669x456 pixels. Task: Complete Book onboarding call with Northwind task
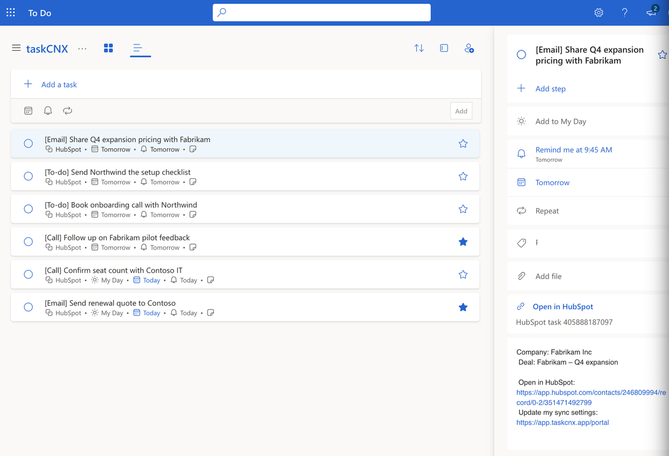[x=28, y=209]
